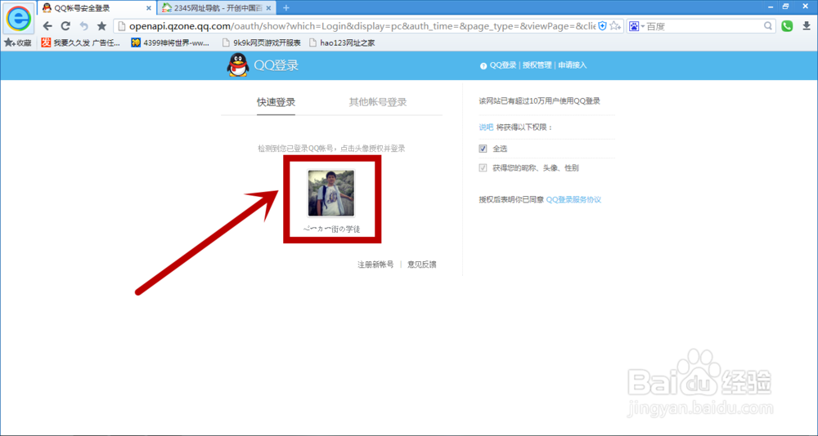The image size is (818, 436).
Task: Open the hao123网址之家 bookmark
Action: (x=342, y=42)
